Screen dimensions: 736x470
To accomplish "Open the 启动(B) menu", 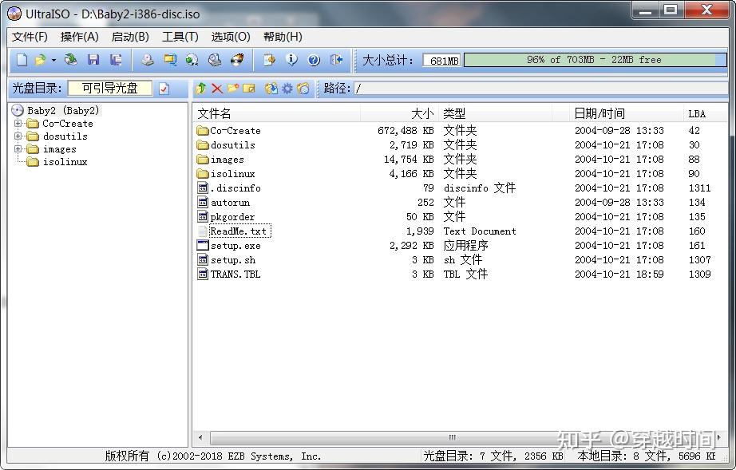I will [x=129, y=37].
